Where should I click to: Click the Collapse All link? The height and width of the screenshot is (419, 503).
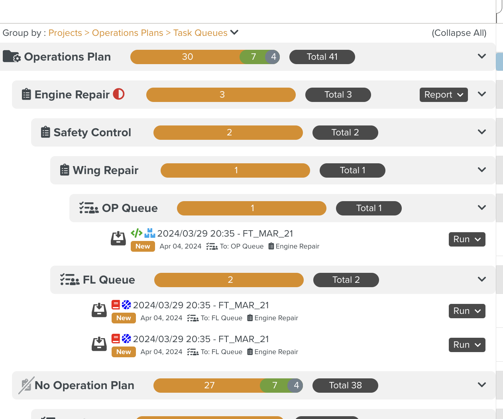coord(459,33)
